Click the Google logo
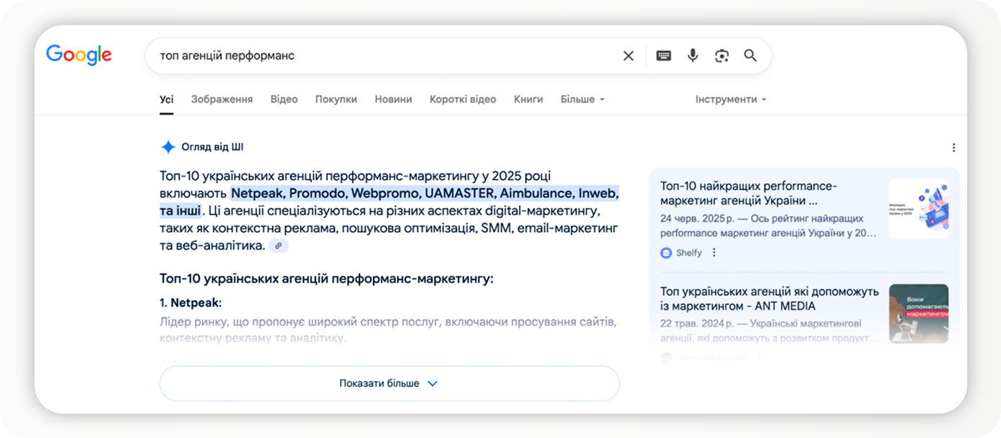 tap(79, 55)
